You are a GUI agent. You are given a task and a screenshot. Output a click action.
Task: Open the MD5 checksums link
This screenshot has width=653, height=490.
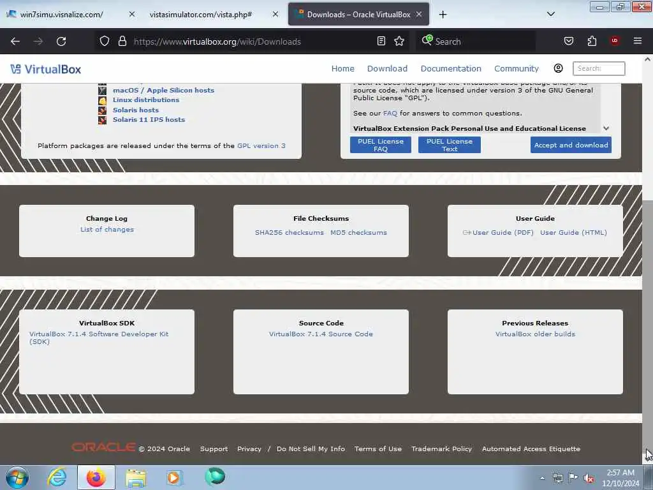tap(358, 232)
